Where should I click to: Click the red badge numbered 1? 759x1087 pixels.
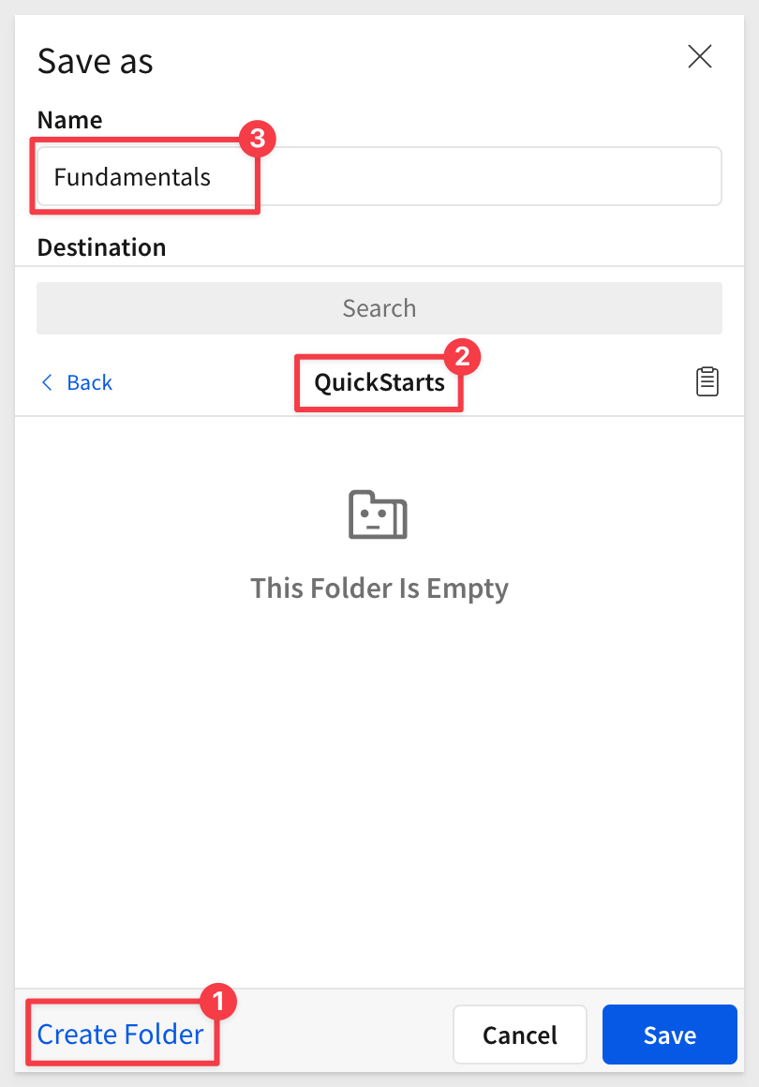[x=218, y=1002]
